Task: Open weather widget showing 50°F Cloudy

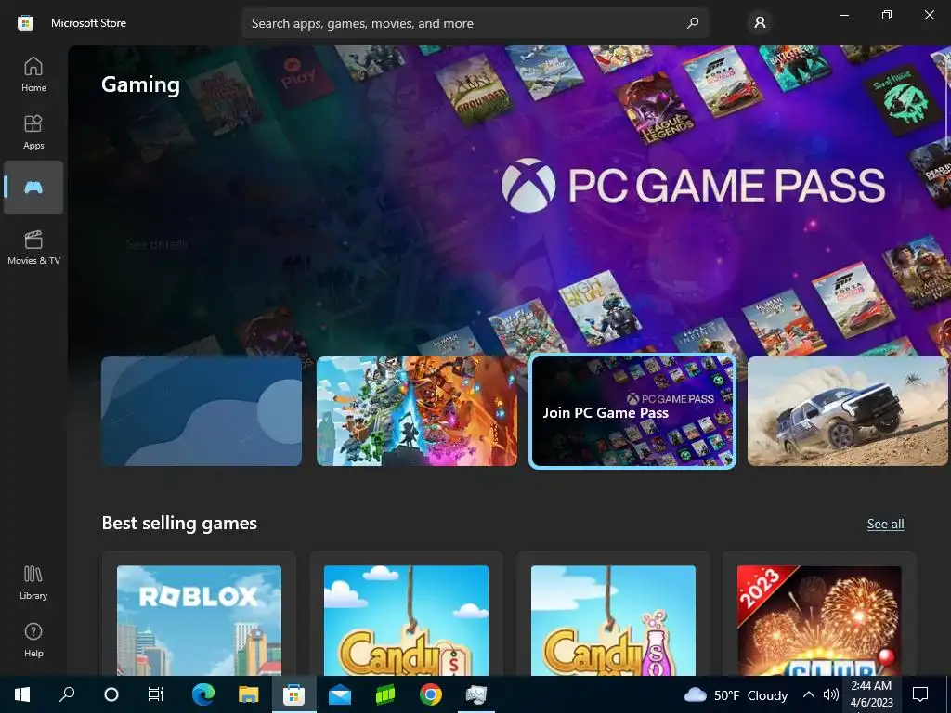Action: [736, 694]
